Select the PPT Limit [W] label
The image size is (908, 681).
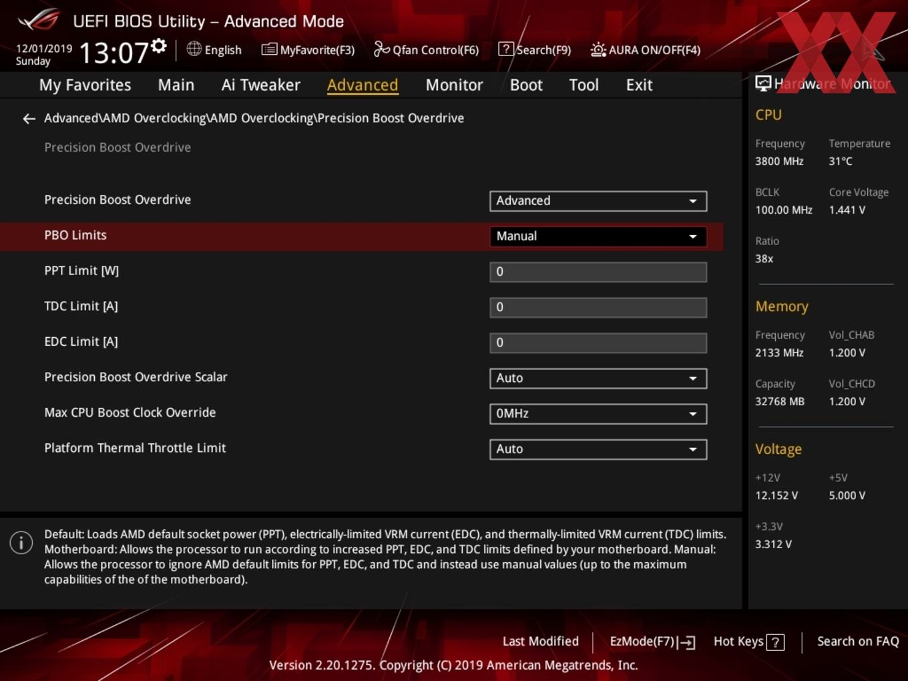pyautogui.click(x=81, y=270)
